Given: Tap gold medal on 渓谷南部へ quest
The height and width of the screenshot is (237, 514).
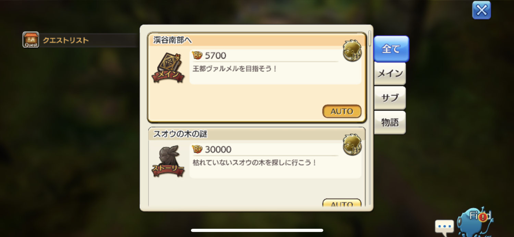Looking at the screenshot, I should 352,51.
